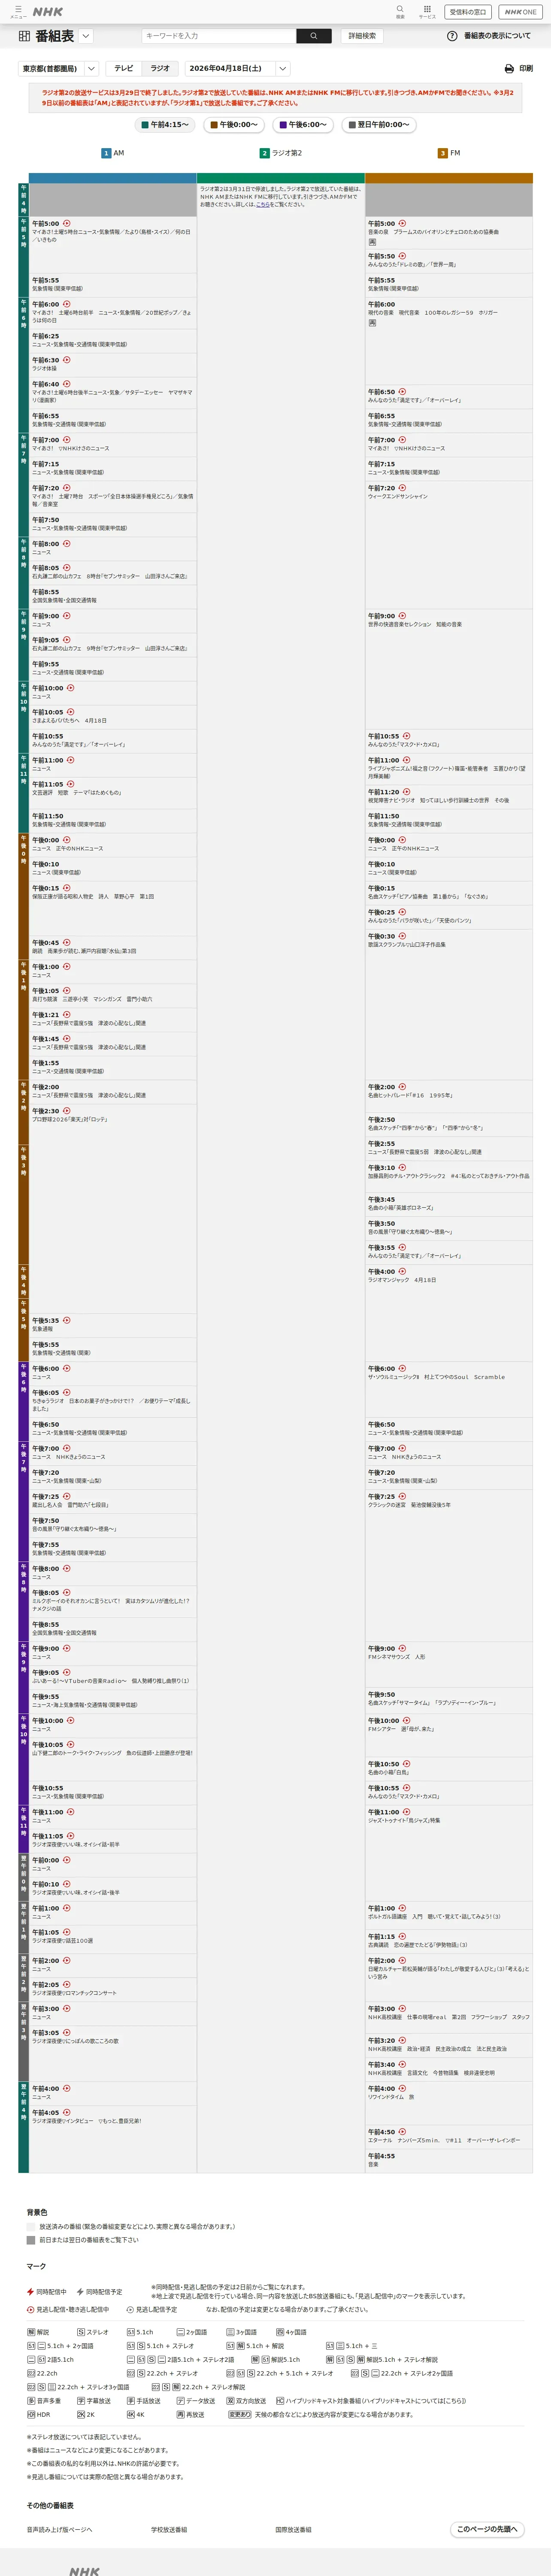This screenshot has width=551, height=2576.
Task: Focus the キーワードを入力 search field
Action: tap(219, 36)
